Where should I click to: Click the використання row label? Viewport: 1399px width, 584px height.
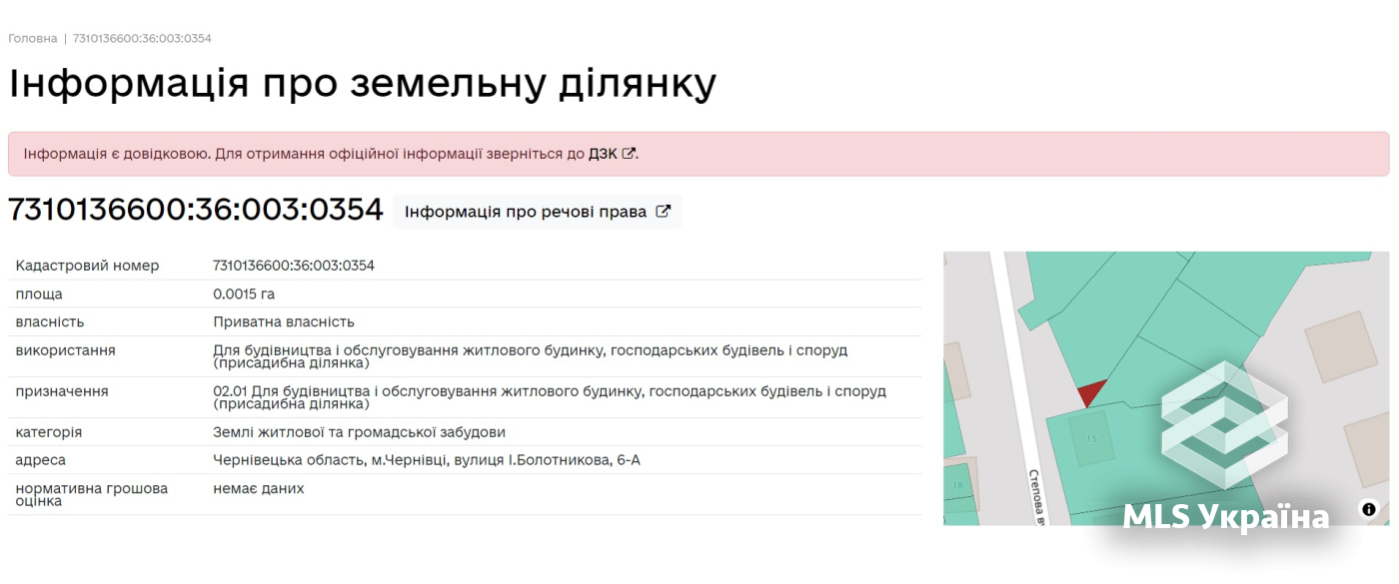tap(65, 350)
